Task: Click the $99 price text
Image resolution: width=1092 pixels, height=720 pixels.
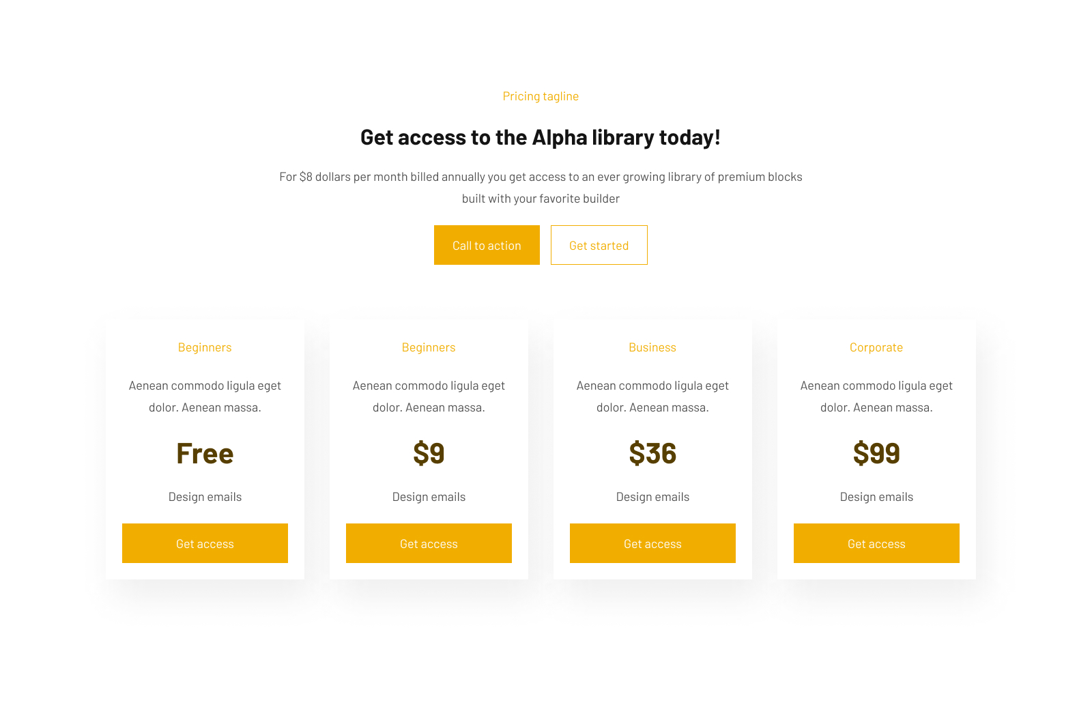Action: click(876, 453)
